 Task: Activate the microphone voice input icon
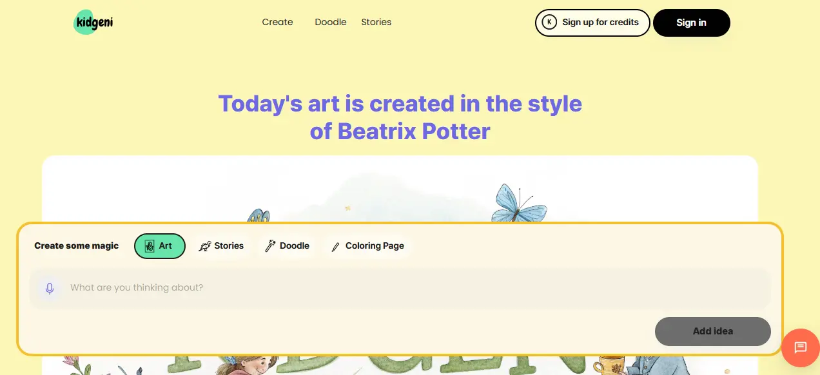pos(50,288)
